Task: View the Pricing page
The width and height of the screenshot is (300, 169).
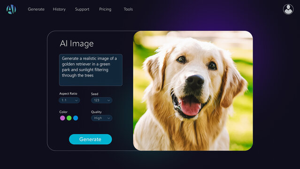Action: tap(105, 9)
